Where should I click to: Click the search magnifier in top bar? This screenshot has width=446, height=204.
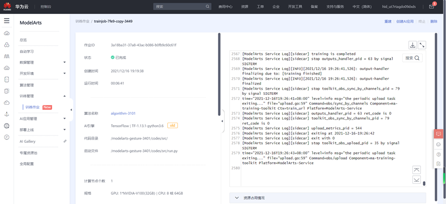[x=208, y=7]
